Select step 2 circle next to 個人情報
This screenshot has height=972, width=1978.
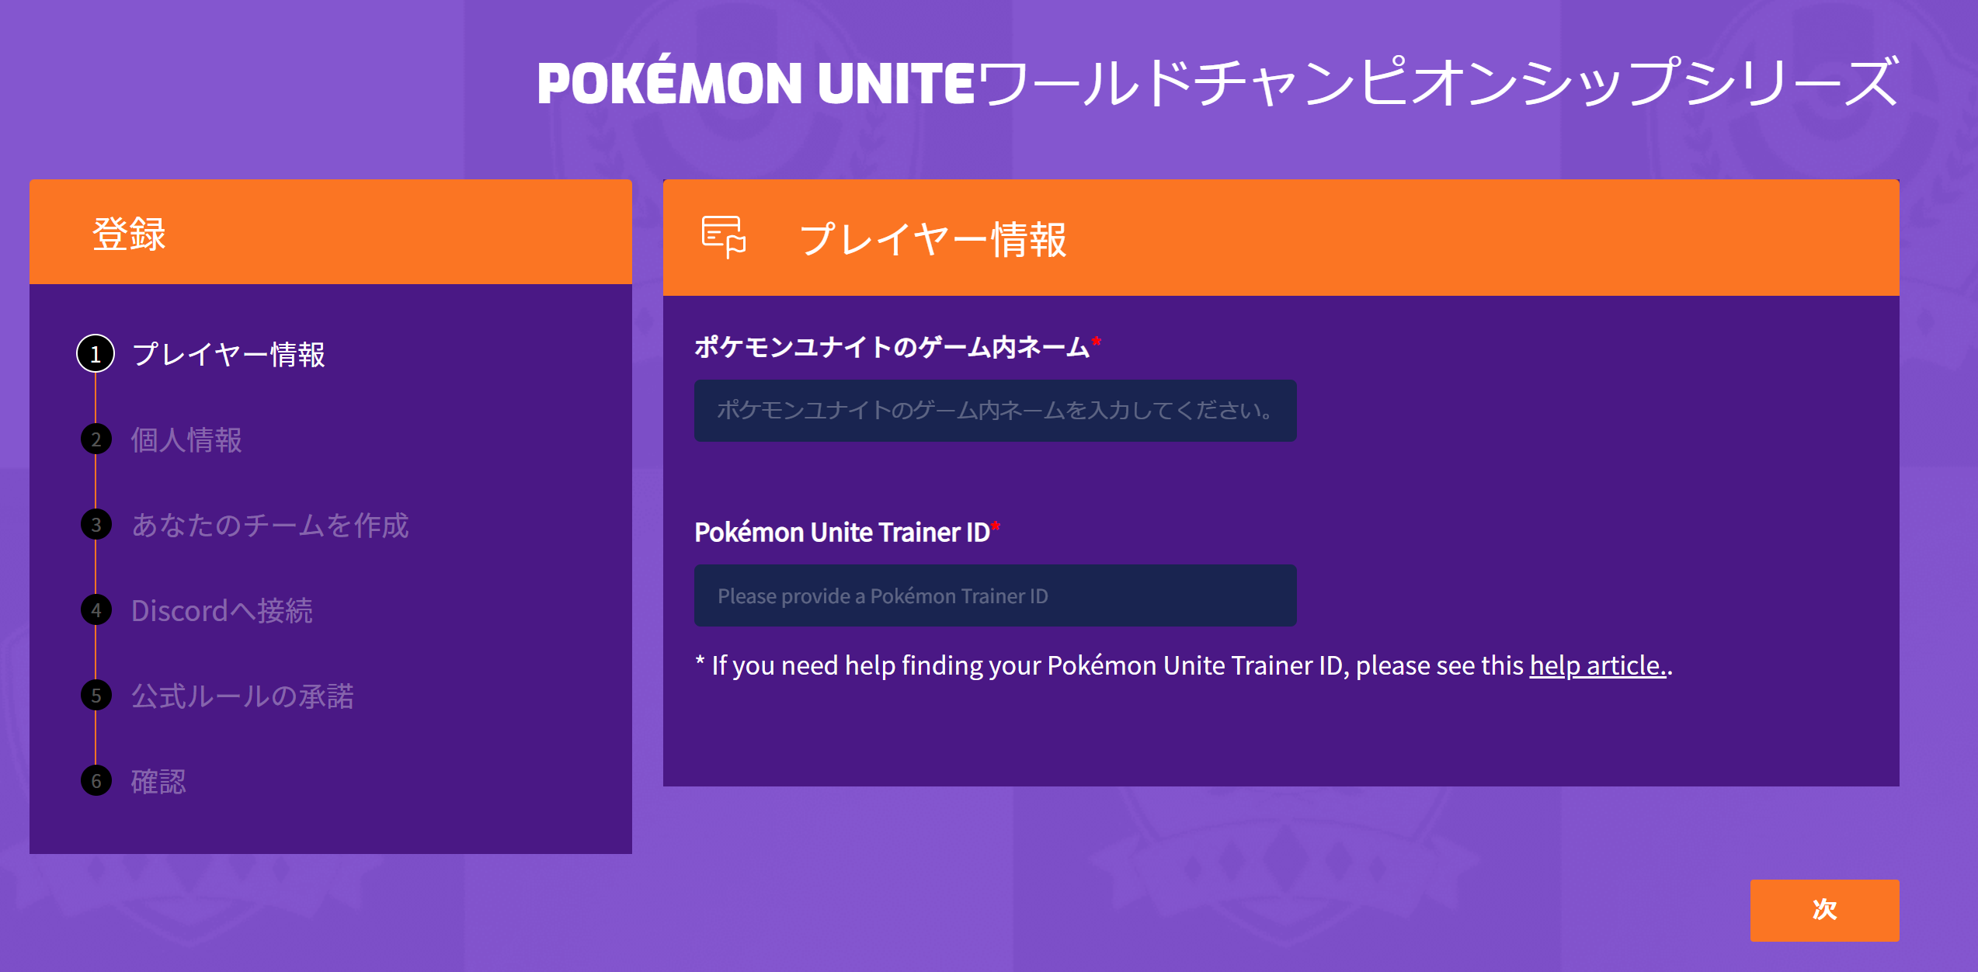pyautogui.click(x=96, y=439)
